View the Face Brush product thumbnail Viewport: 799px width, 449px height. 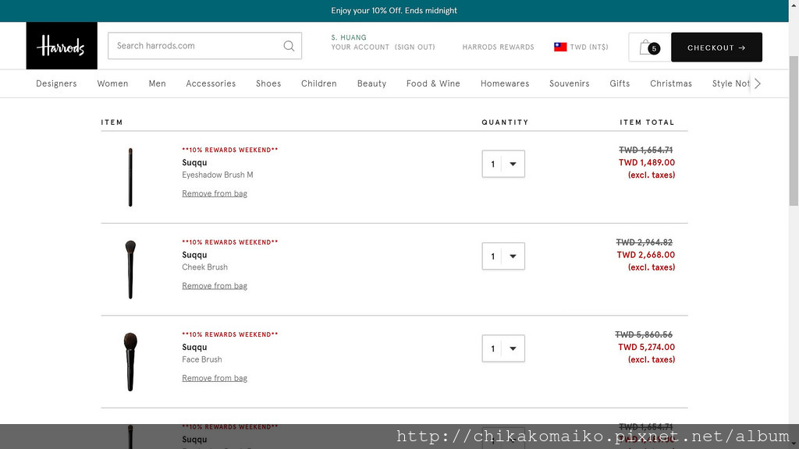click(130, 362)
